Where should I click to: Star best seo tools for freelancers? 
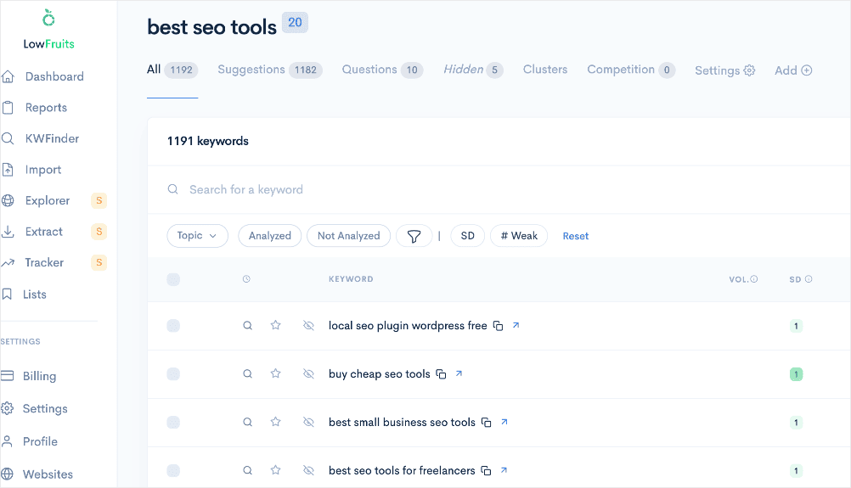[276, 470]
